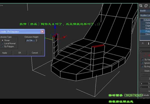The height and width of the screenshot is (104, 150).
Task: Collapse the Editable Poly stack entry
Action: pyautogui.click(x=142, y=20)
